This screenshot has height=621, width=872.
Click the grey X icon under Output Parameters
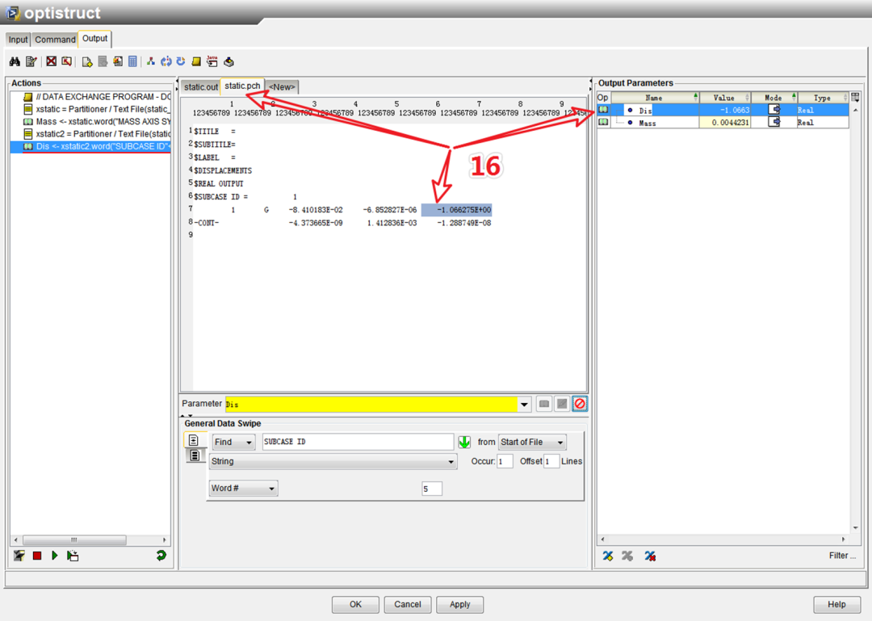pyautogui.click(x=627, y=556)
